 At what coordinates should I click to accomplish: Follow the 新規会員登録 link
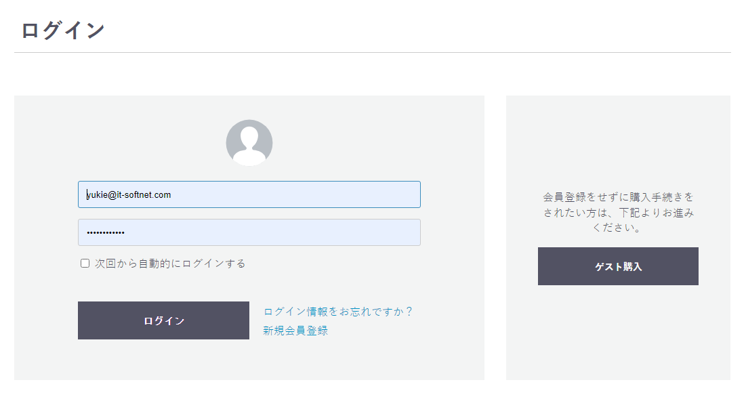tap(295, 331)
